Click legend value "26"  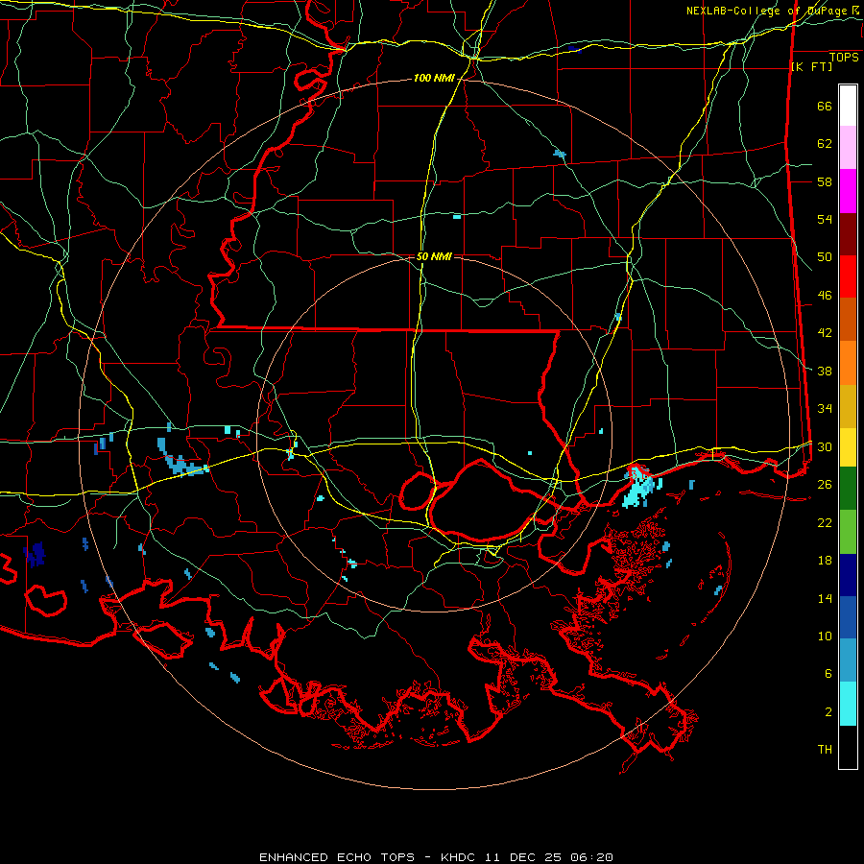[825, 485]
